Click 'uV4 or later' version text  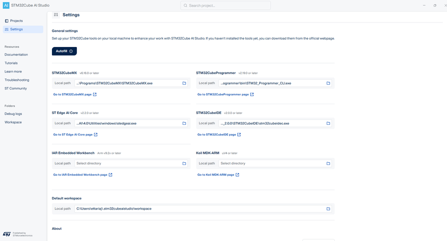[x=230, y=153]
